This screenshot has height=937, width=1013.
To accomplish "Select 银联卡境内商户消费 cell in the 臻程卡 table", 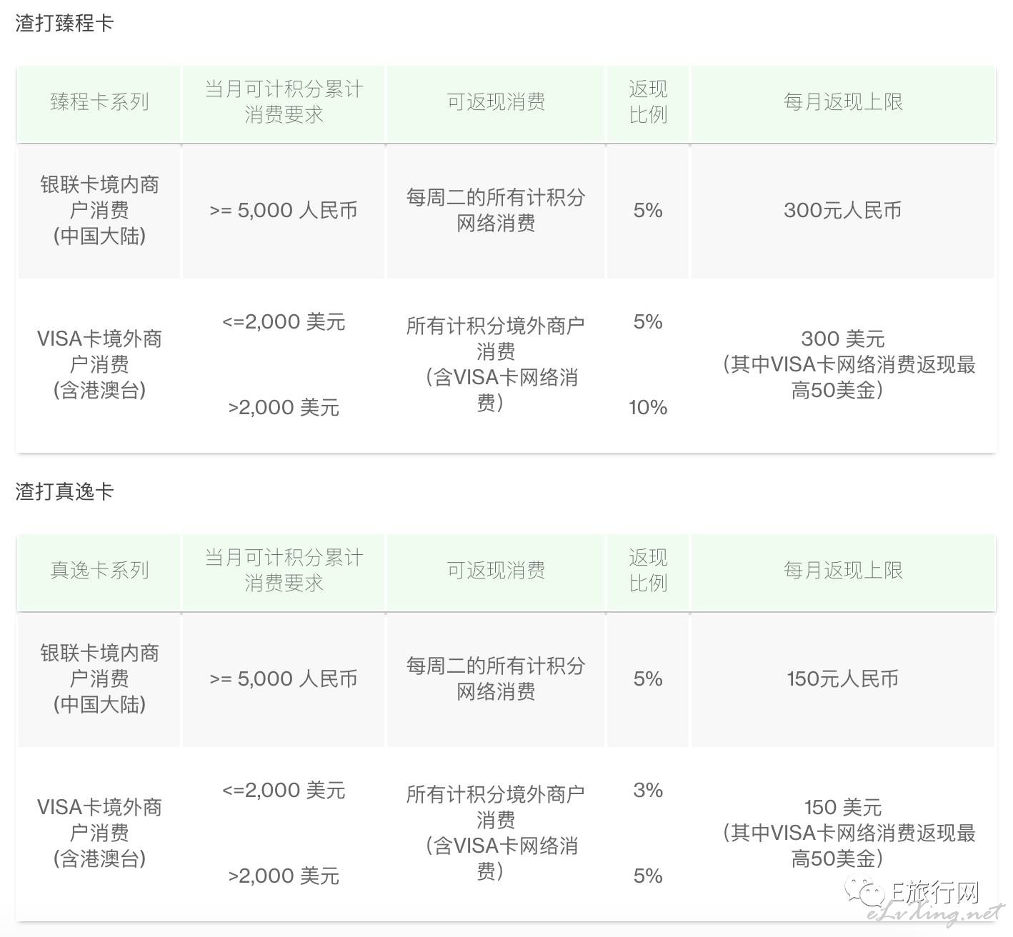I will [x=99, y=211].
